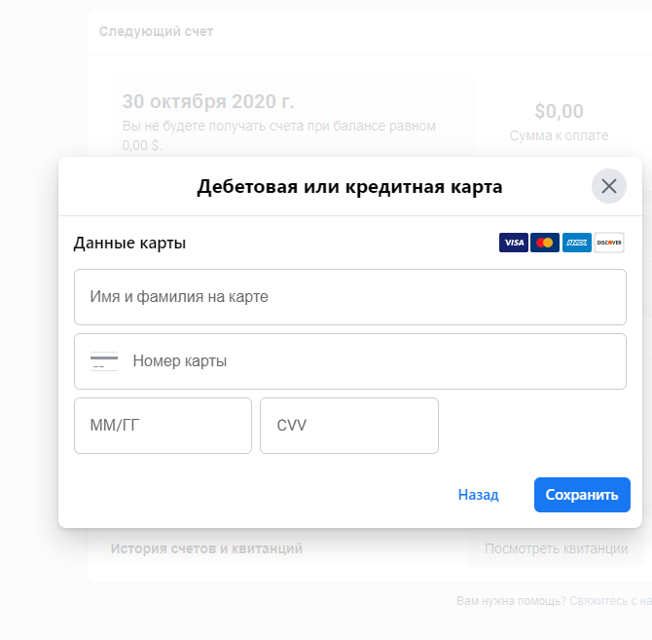This screenshot has width=652, height=640.
Task: Click the $0,00 amount due
Action: (559, 111)
